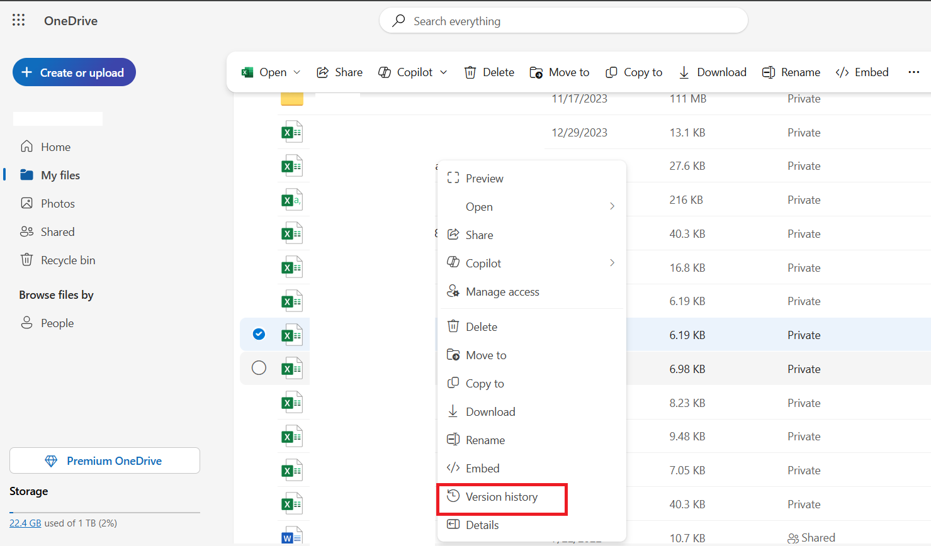
Task: Click the Premium diamond icon
Action: tap(52, 461)
